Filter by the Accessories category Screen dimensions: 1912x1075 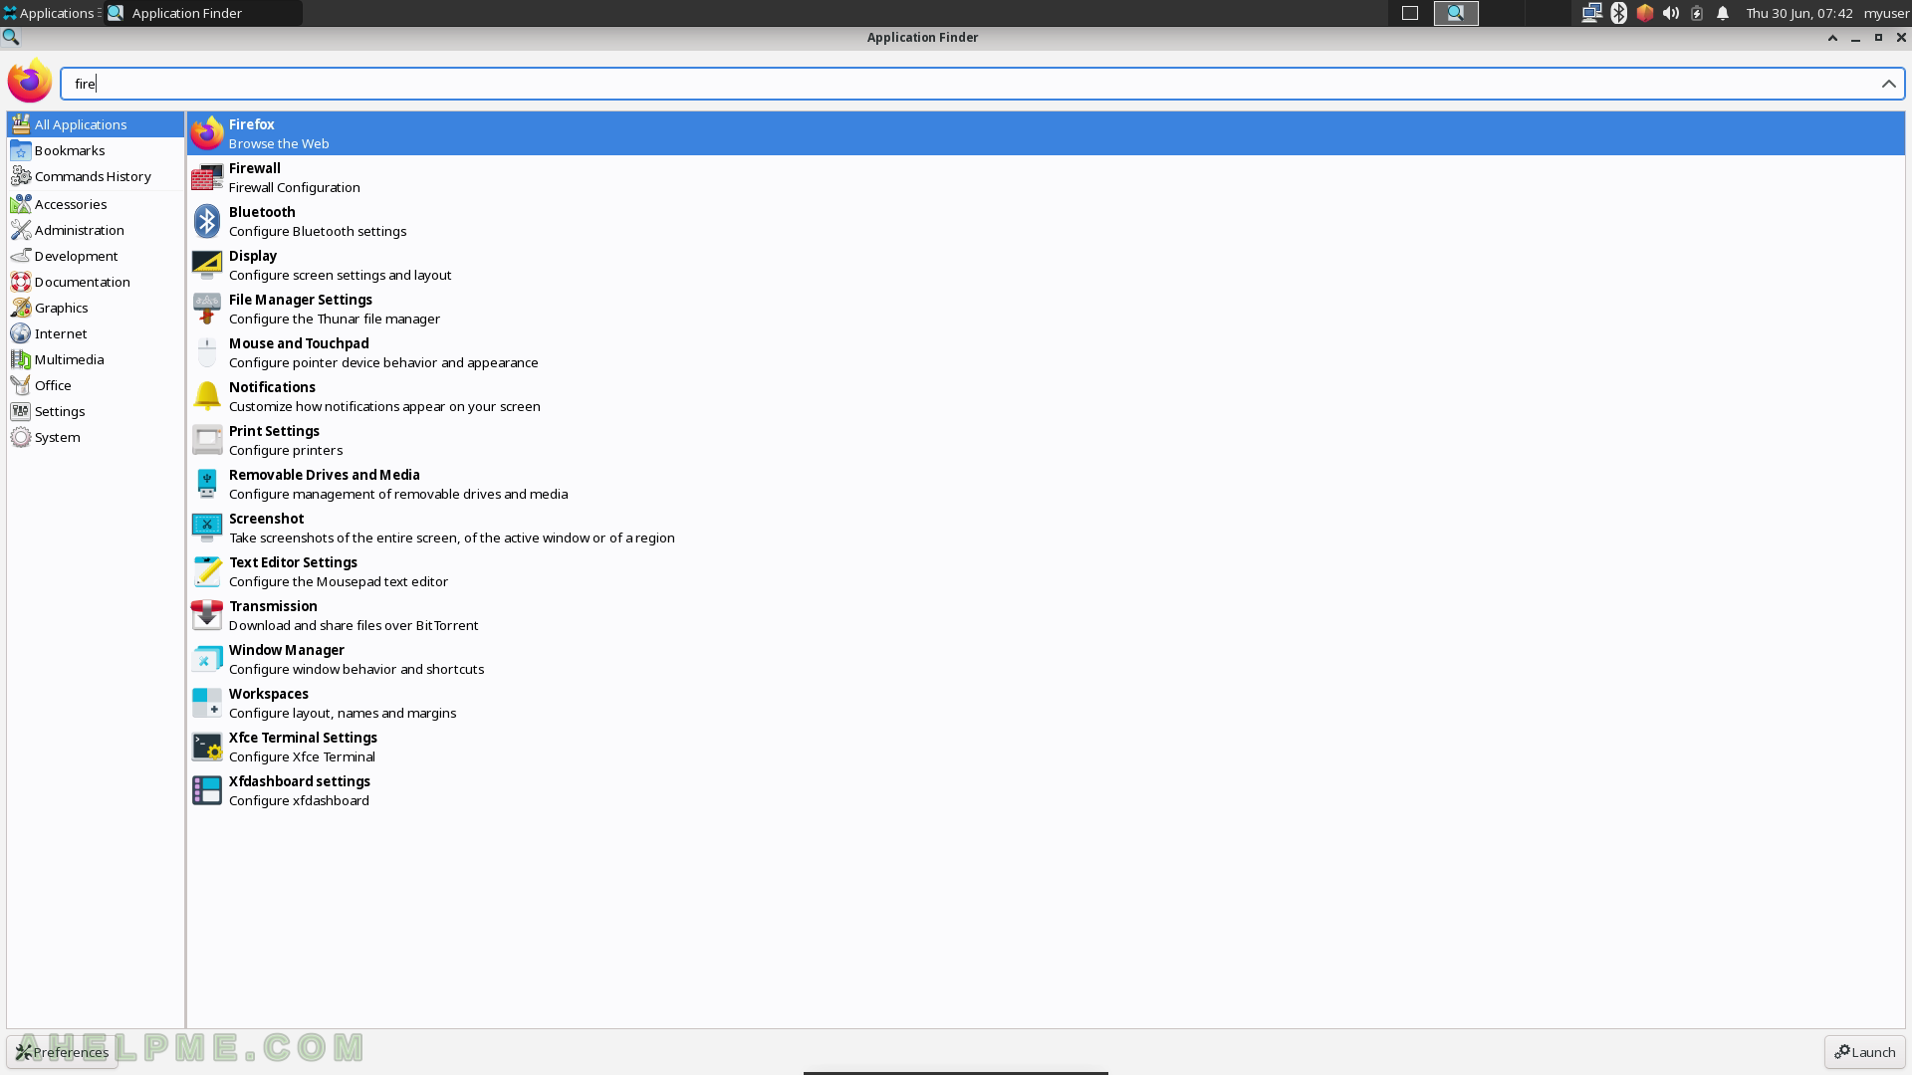point(96,204)
